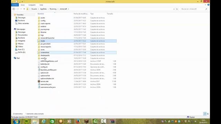Open Quick Access Toolbar customize dropdown
The image size is (221, 124).
tap(22, 2)
